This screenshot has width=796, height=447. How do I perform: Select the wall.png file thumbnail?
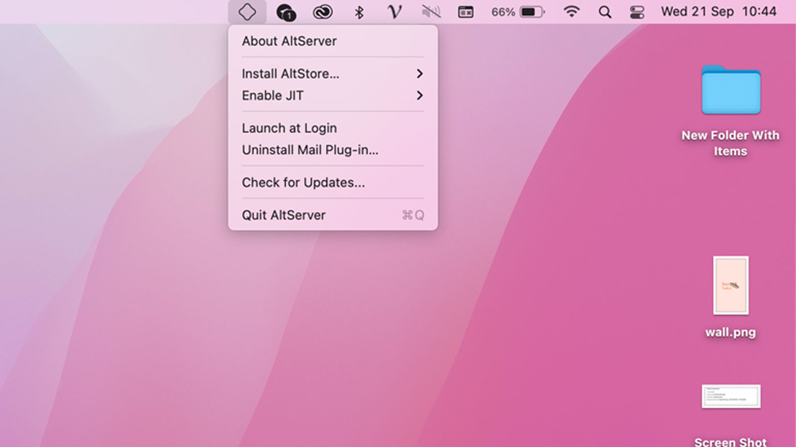tap(731, 286)
